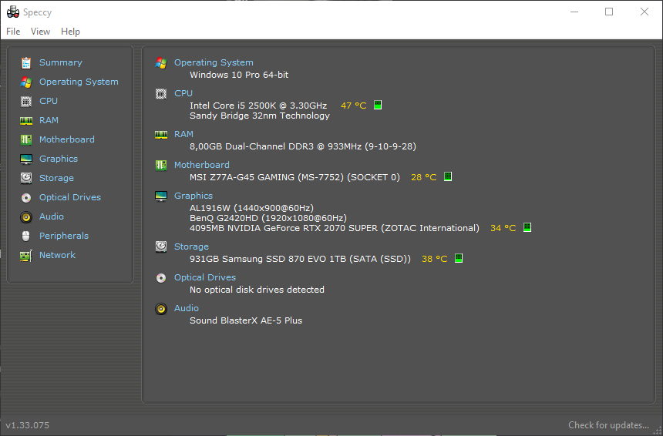
Task: Switch to the CPU section in sidebar
Action: coord(49,102)
